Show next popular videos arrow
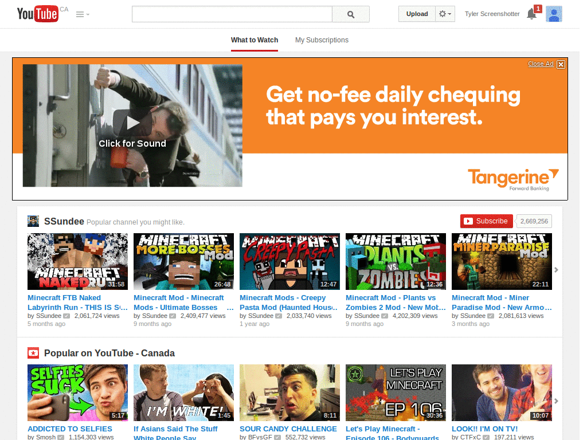This screenshot has width=587, height=440. [556, 401]
